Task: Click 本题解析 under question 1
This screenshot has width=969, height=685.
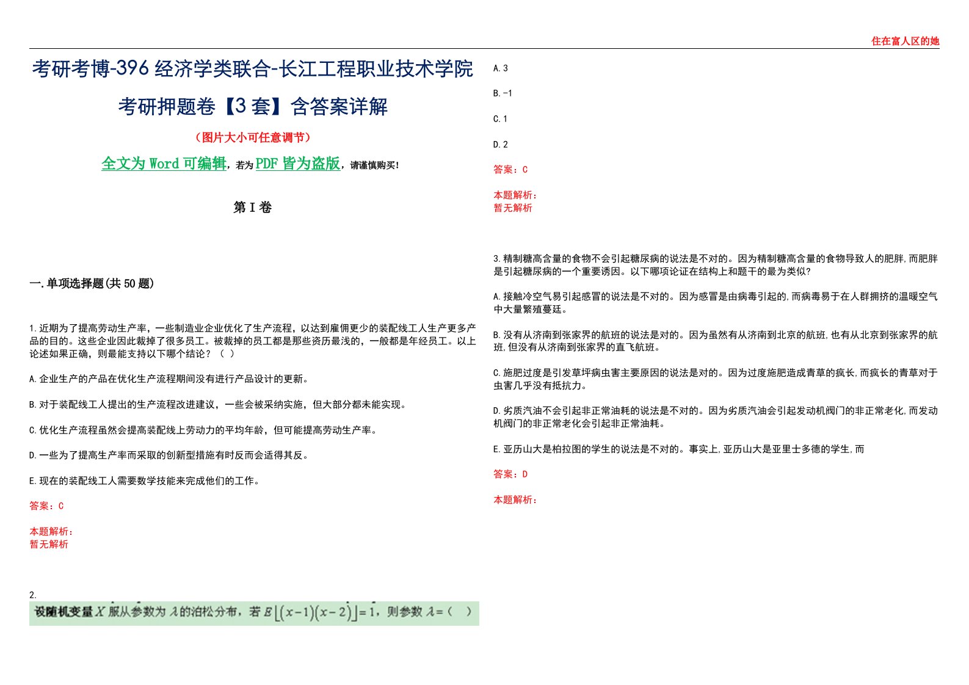Action: pyautogui.click(x=51, y=532)
